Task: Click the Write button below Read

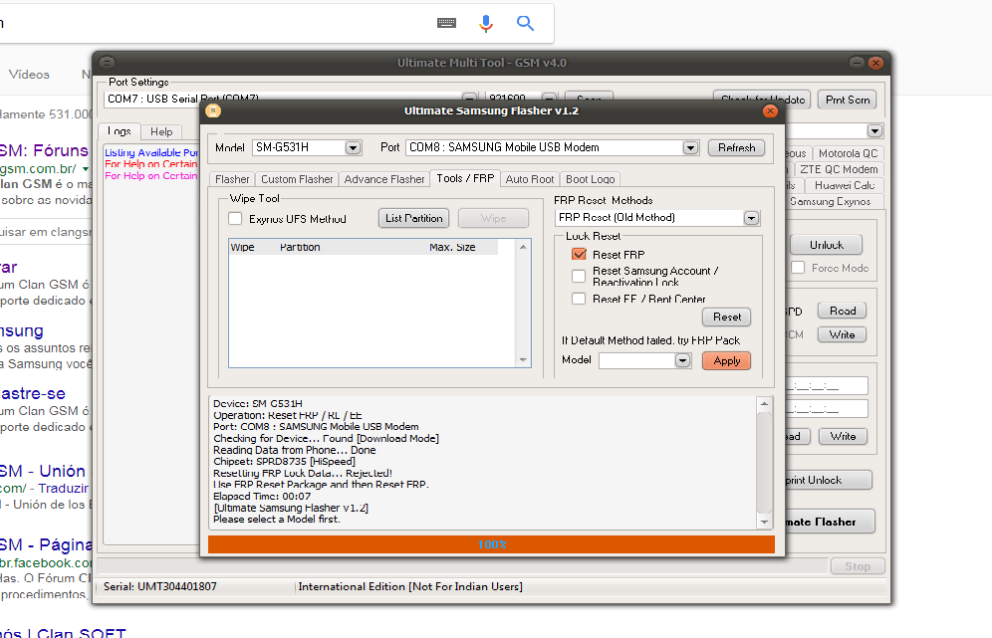Action: point(842,334)
